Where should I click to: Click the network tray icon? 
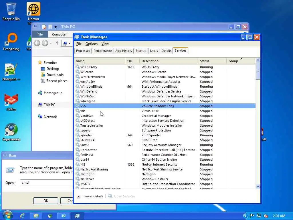click(259, 216)
